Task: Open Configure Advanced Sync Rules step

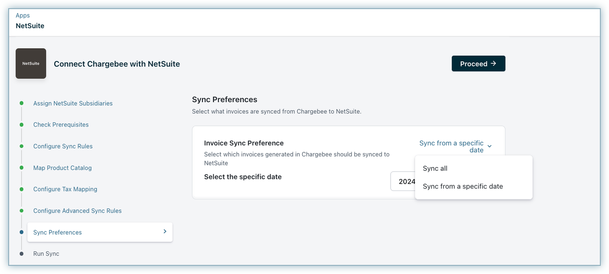Action: click(x=77, y=211)
